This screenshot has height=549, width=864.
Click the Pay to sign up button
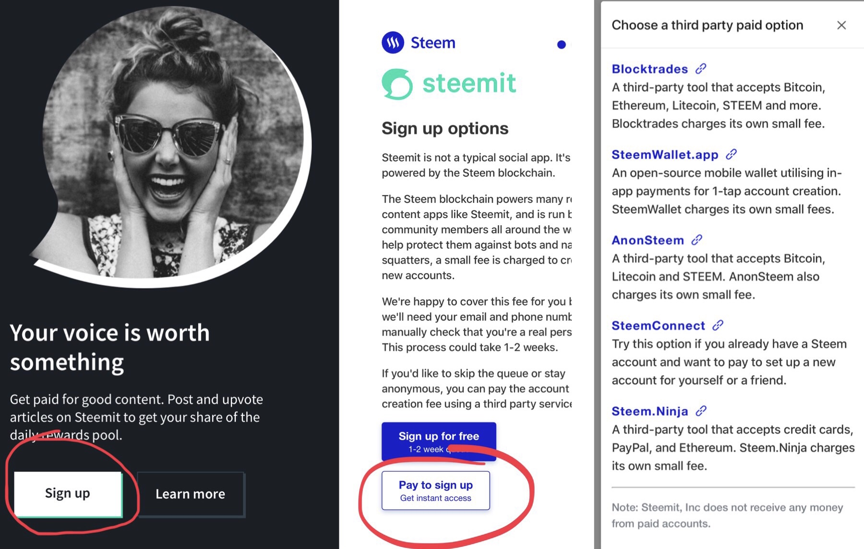click(x=436, y=490)
